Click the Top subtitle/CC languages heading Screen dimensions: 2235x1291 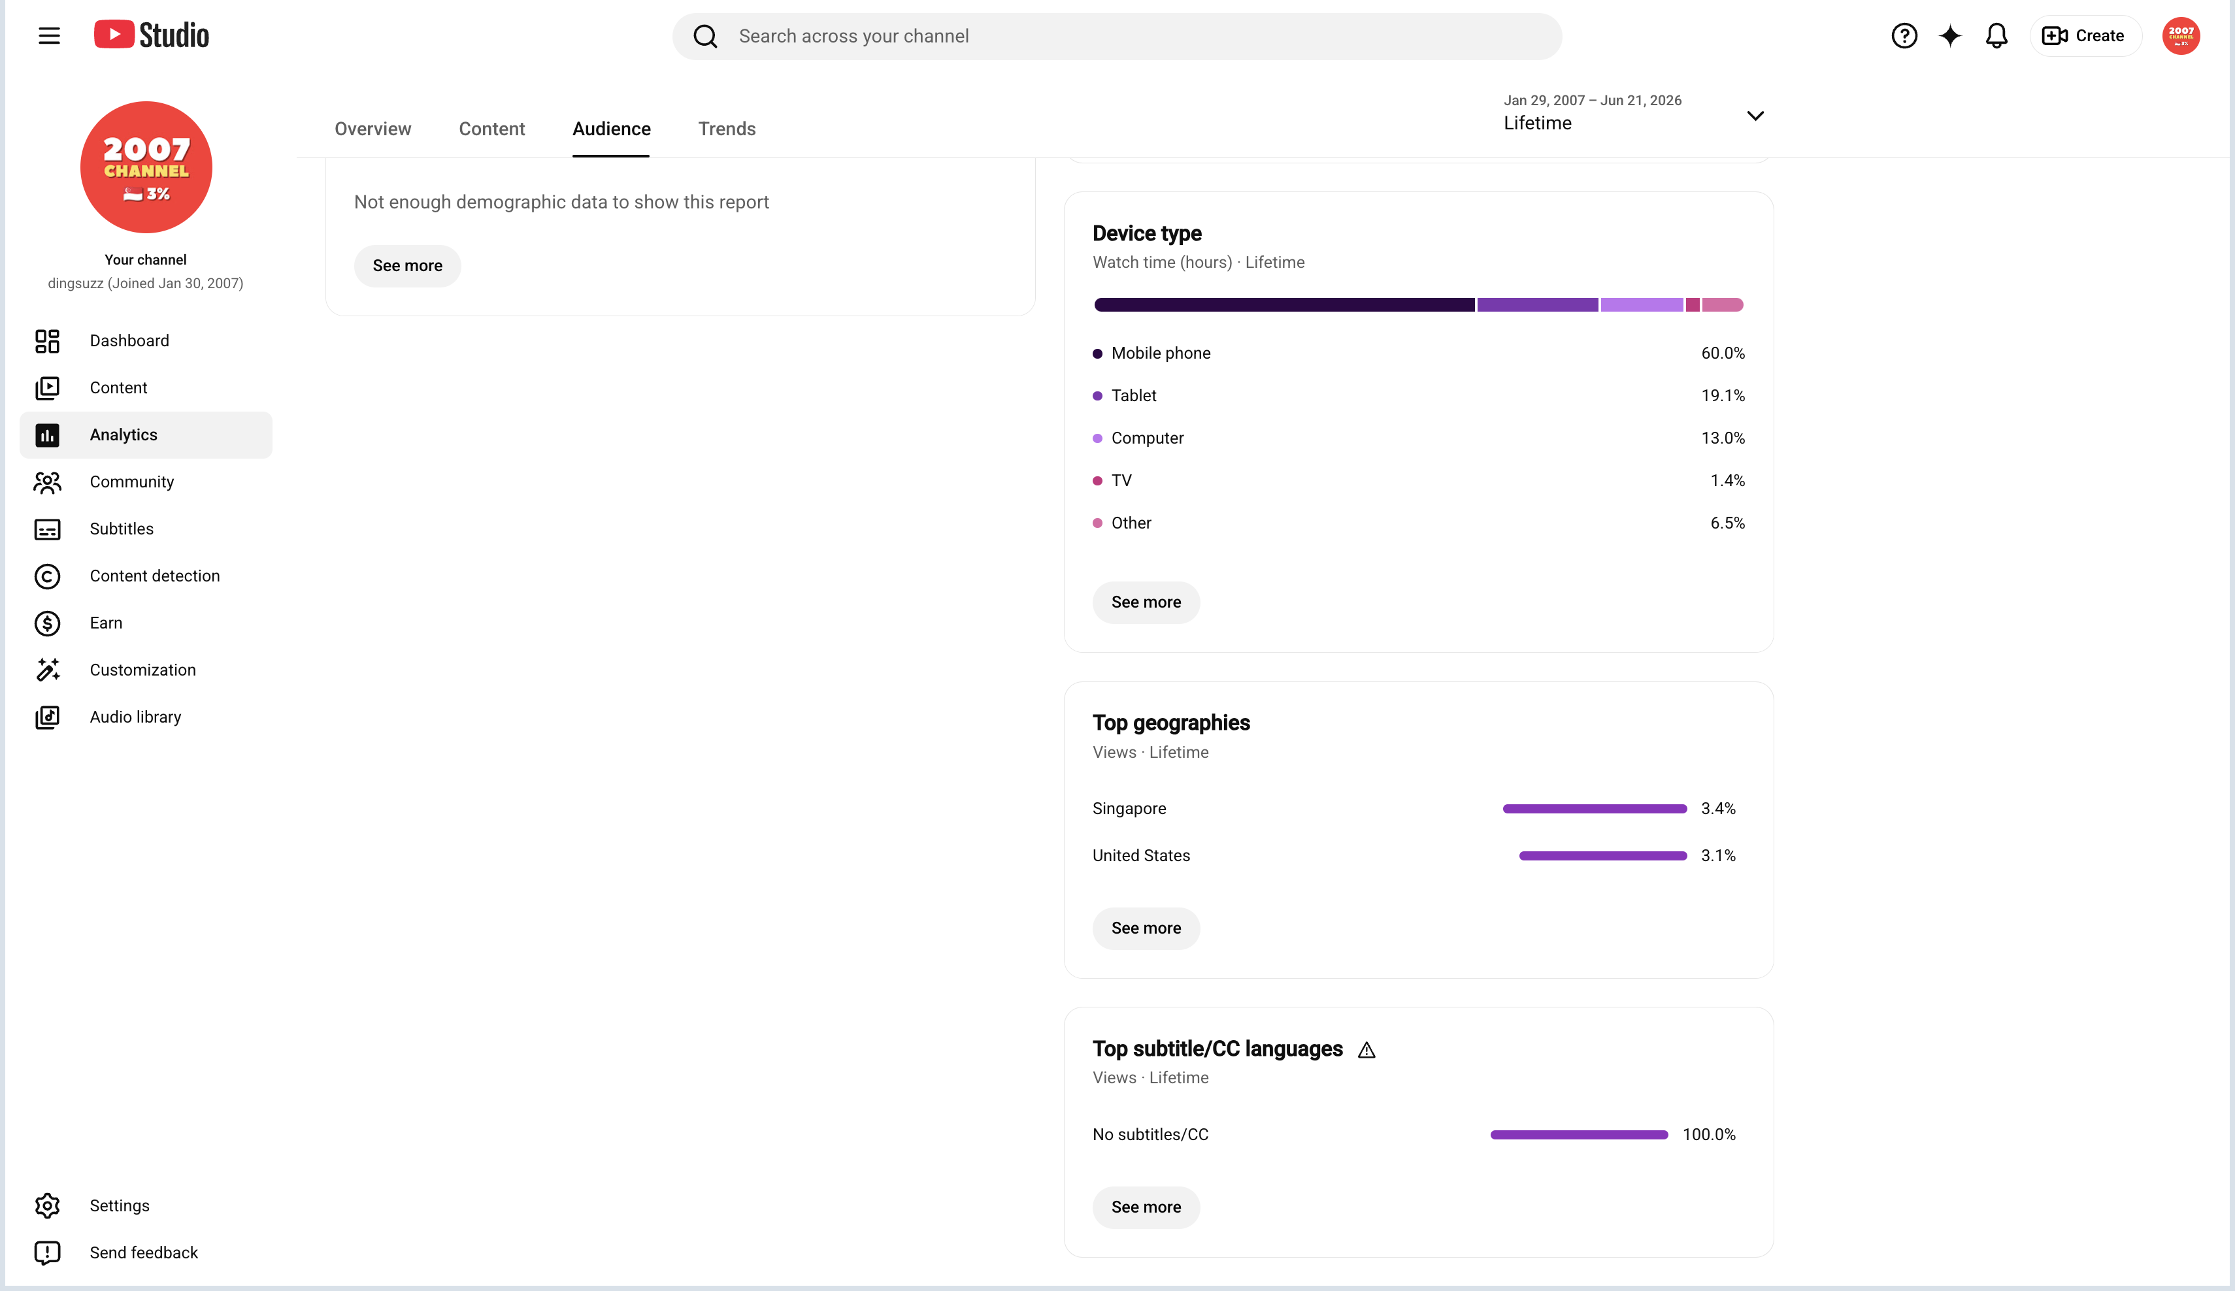point(1217,1049)
